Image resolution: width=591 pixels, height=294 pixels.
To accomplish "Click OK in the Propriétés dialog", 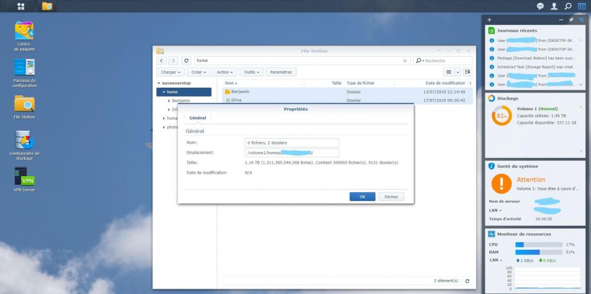I will tap(362, 197).
